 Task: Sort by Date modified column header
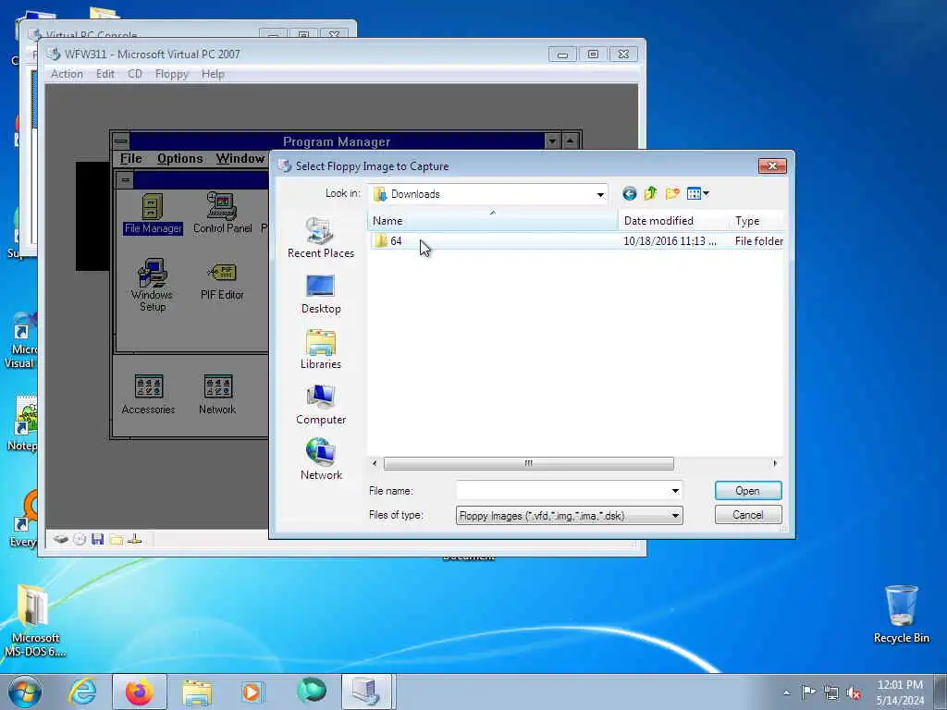[x=674, y=220]
